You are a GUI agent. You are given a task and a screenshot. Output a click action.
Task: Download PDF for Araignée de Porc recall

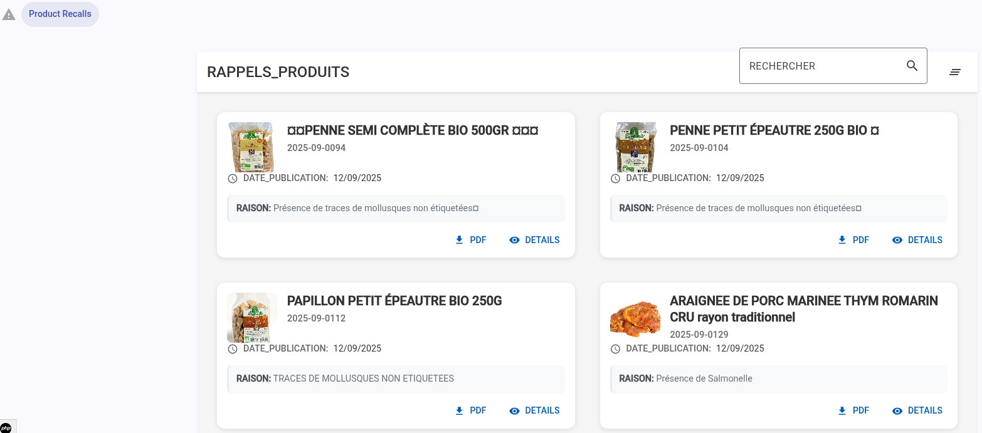click(853, 410)
